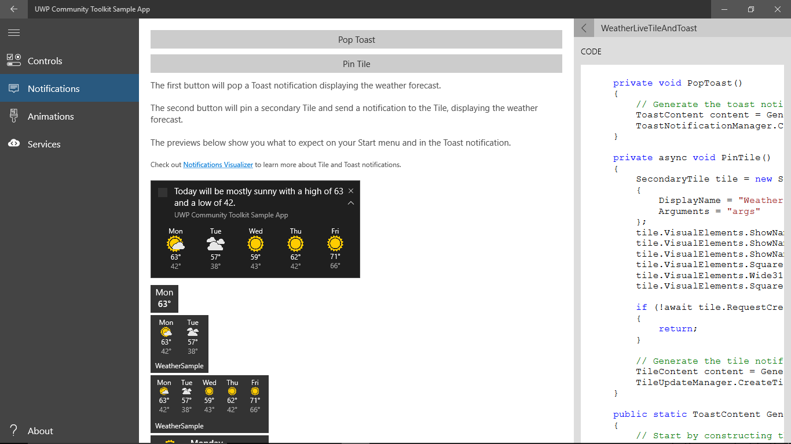
Task: Click the Notifications message icon in sidebar
Action: pos(13,88)
